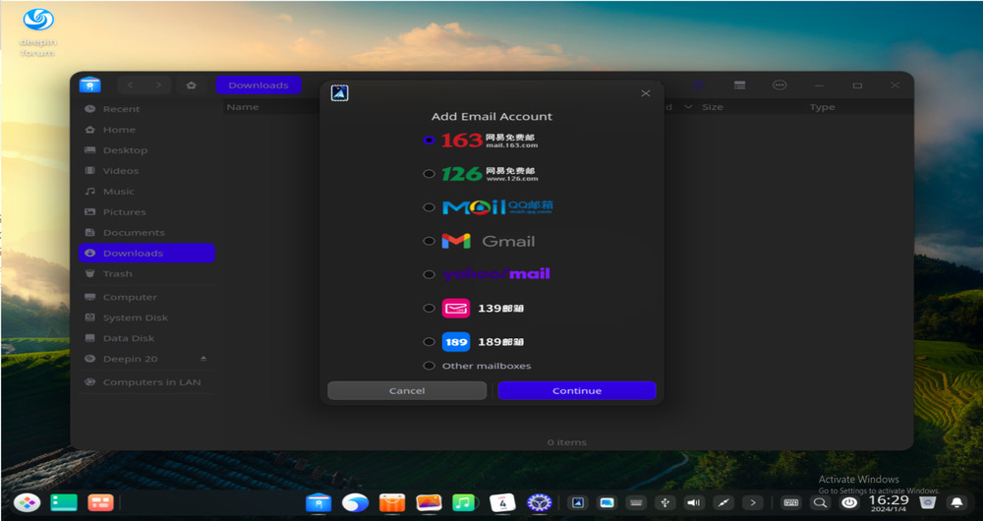Open Home in file manager sidebar
Viewport: 983px width, 521px height.
(146, 130)
